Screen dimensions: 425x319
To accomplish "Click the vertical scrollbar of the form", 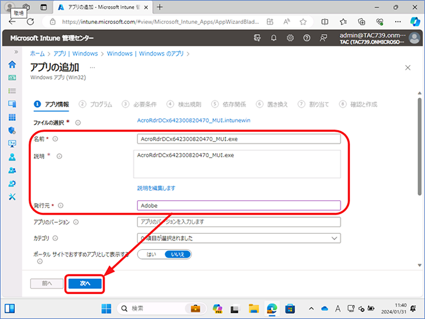I will coord(420,146).
